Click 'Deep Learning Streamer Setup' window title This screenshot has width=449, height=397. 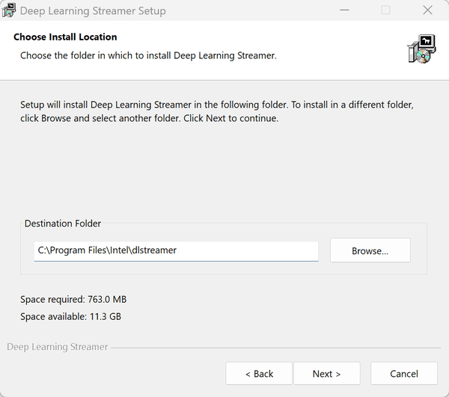93,11
